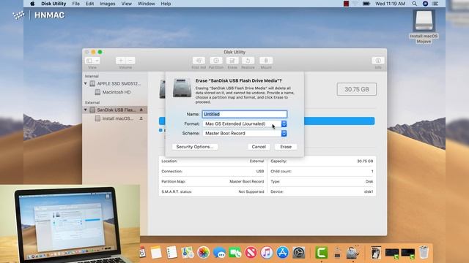This screenshot has width=469, height=263.
Task: Open the App Store Dock icon
Action: pyautogui.click(x=282, y=253)
